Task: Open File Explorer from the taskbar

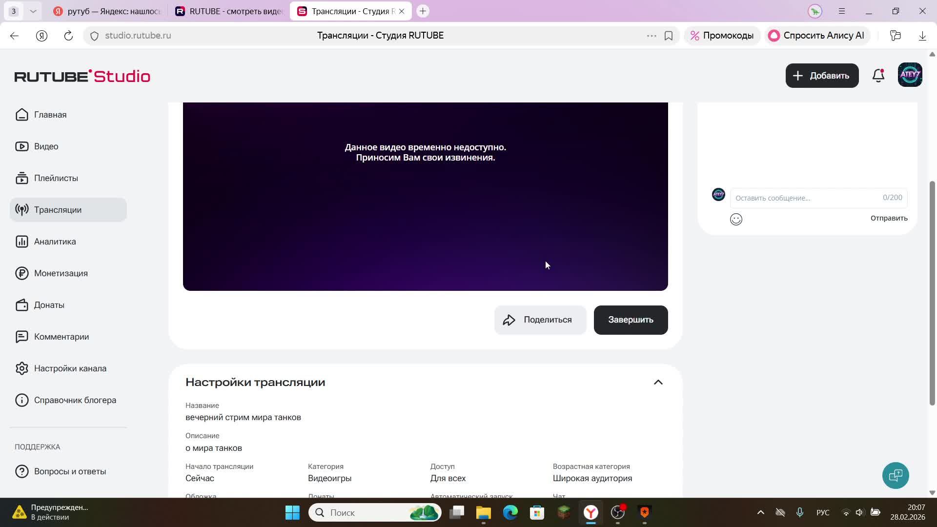Action: [x=483, y=512]
